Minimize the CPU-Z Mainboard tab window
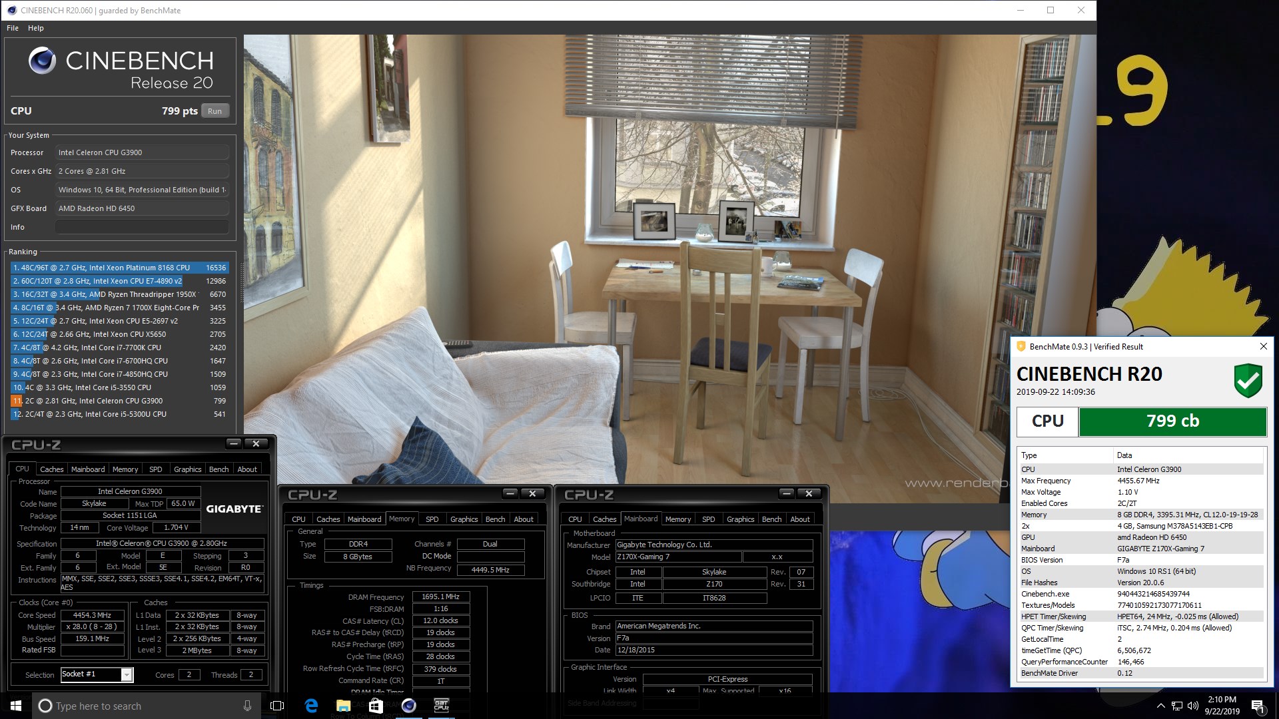1279x719 pixels. tap(787, 493)
